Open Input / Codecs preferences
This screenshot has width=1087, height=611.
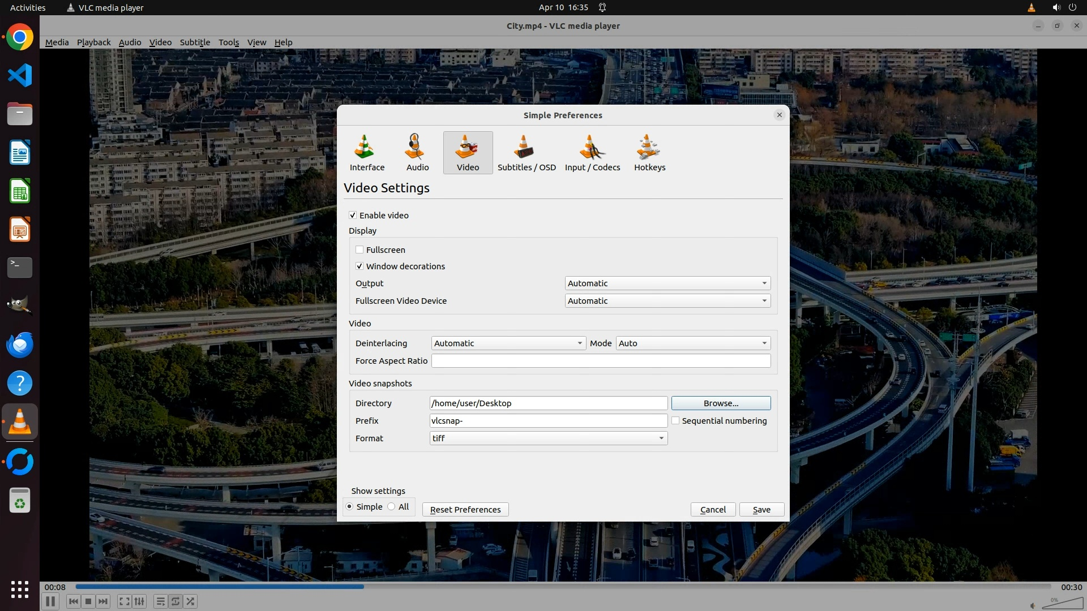pos(592,153)
